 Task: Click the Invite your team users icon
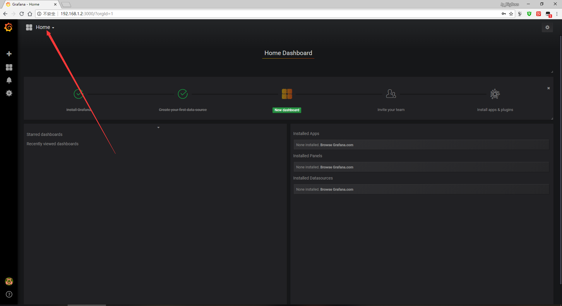[391, 94]
